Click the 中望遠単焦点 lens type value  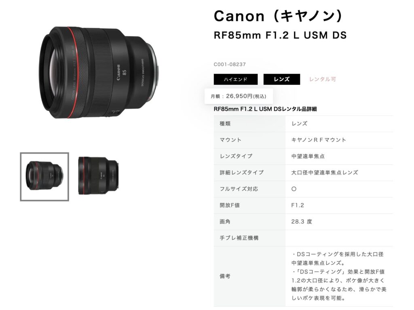click(308, 156)
